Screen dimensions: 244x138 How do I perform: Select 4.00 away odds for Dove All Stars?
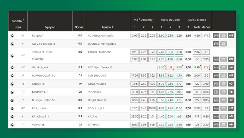[152, 84]
